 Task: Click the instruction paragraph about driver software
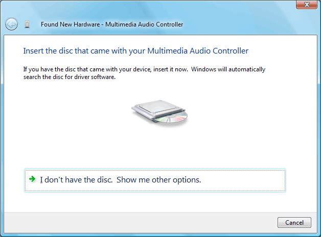tap(144, 73)
